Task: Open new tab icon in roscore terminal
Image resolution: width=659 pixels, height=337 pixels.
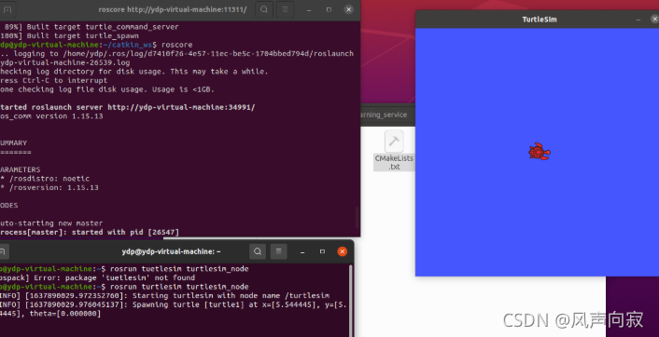Action: click(x=7, y=9)
